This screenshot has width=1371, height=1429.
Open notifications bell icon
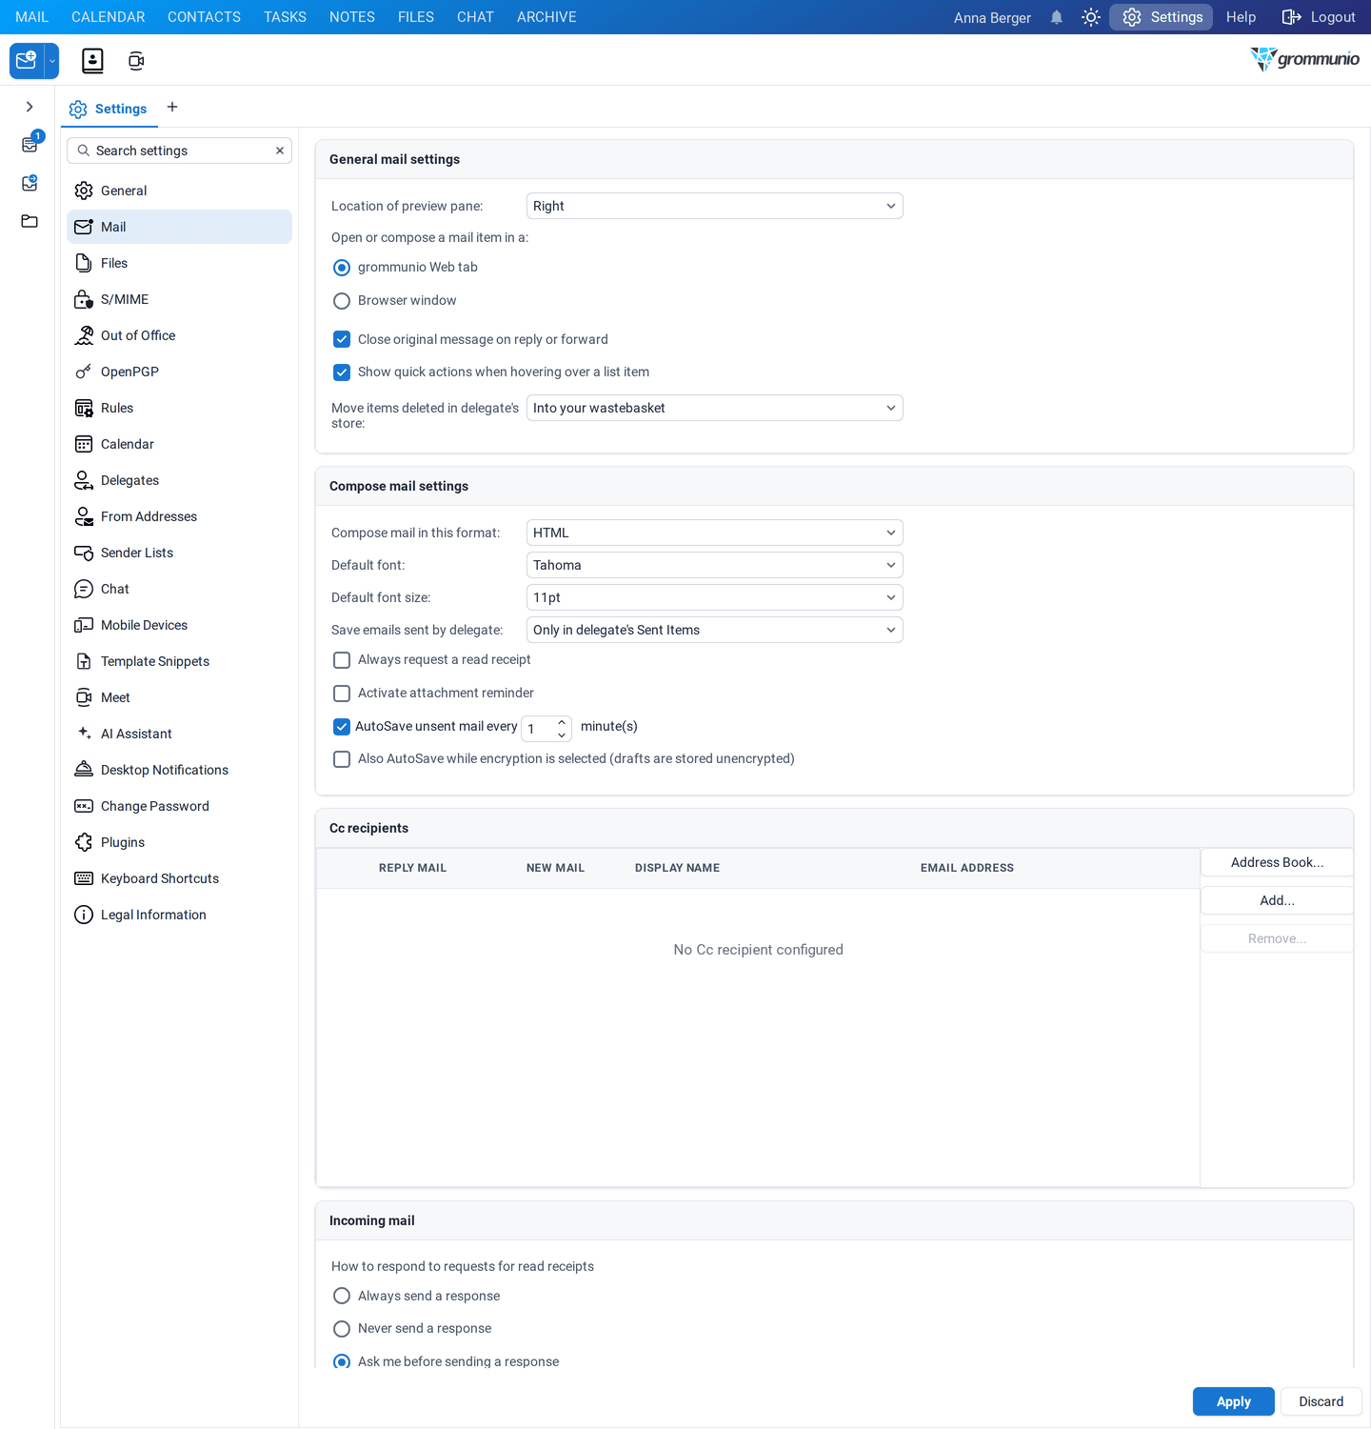tap(1057, 17)
